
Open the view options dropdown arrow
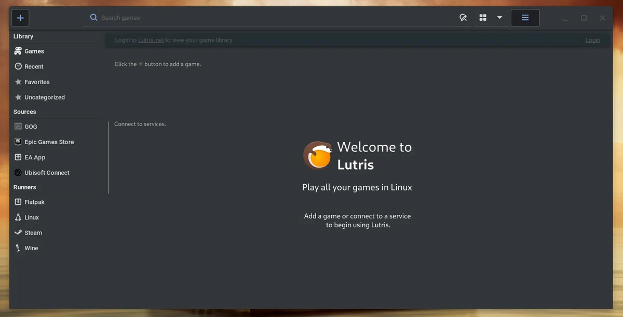coord(499,18)
